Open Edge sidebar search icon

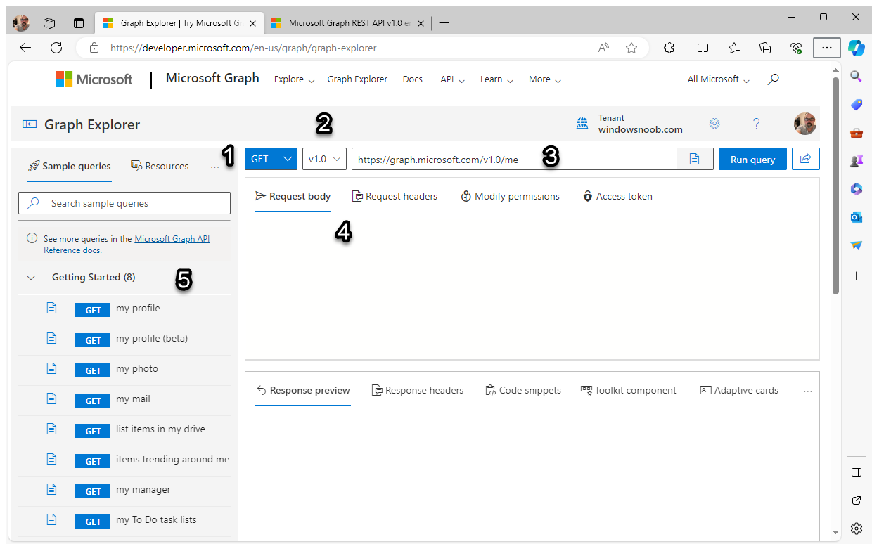(x=856, y=76)
